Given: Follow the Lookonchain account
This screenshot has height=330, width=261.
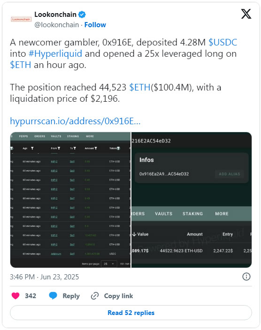Looking at the screenshot, I should pos(95,25).
